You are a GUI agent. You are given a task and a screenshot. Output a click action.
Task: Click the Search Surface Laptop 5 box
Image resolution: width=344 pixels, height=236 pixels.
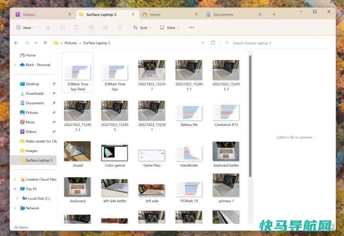(277, 43)
